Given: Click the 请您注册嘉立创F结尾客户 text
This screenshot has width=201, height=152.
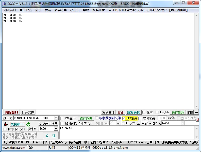Looking at the screenshot, I should [20, 138].
